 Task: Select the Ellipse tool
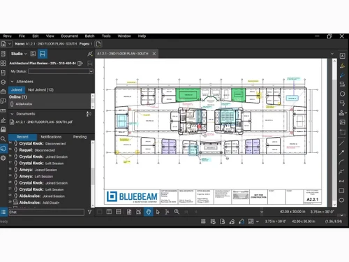click(x=341, y=200)
